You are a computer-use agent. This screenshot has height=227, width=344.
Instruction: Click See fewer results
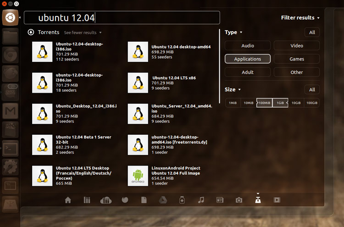83,33
